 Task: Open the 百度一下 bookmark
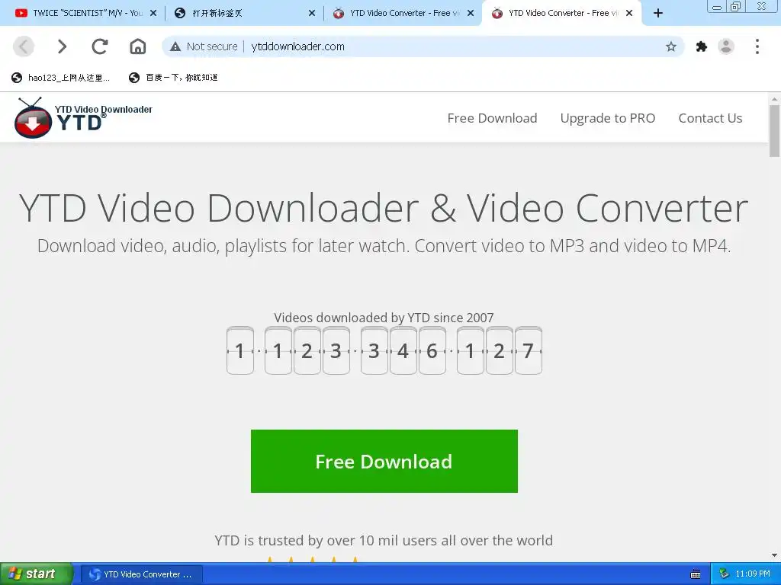tap(173, 78)
